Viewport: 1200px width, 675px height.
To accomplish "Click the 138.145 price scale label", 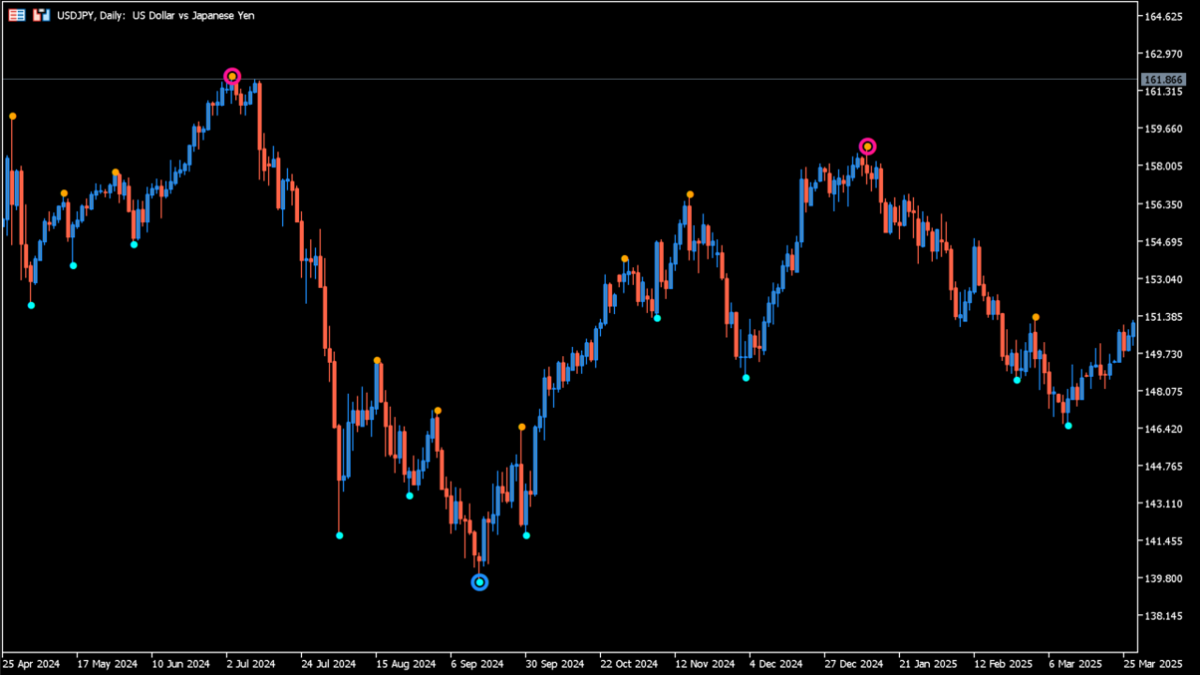I will (x=1163, y=616).
